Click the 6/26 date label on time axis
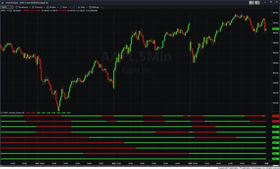The width and height of the screenshot is (280, 169). click(267, 163)
